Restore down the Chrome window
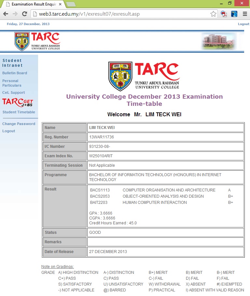 pos(229,3)
